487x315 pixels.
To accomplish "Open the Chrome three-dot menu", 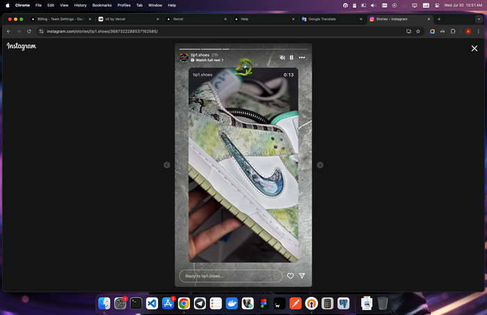I will click(x=479, y=31).
